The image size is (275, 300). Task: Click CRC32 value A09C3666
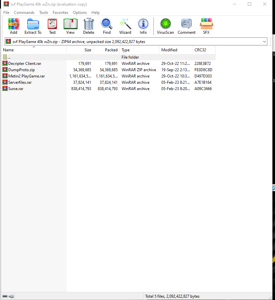(x=203, y=89)
